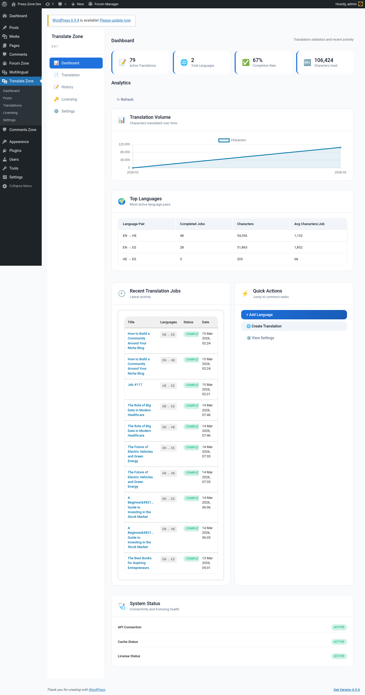This screenshot has width=365, height=695.
Task: Open Posts submenu under Translate Zone
Action: pos(7,98)
